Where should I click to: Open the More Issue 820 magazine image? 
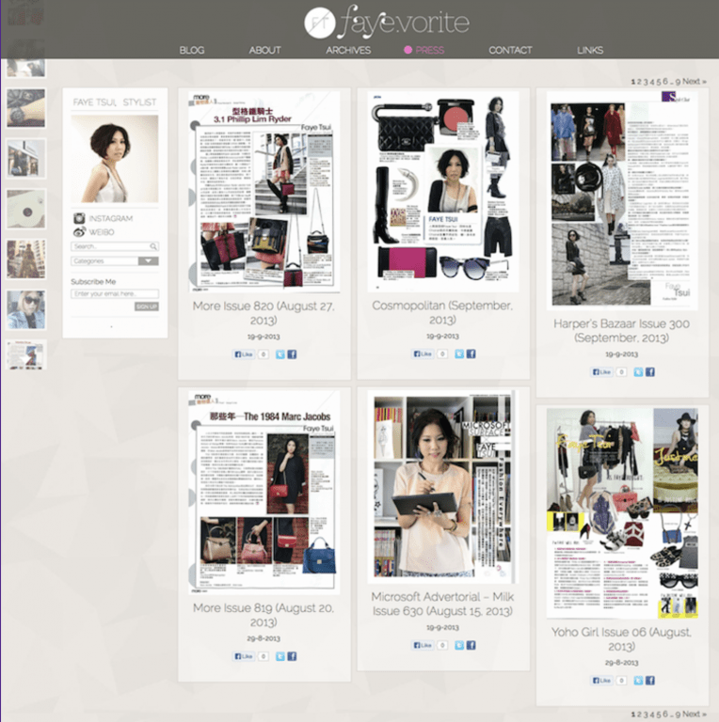tap(264, 192)
